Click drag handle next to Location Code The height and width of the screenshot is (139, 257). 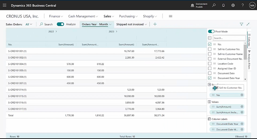(x=215, y=64)
